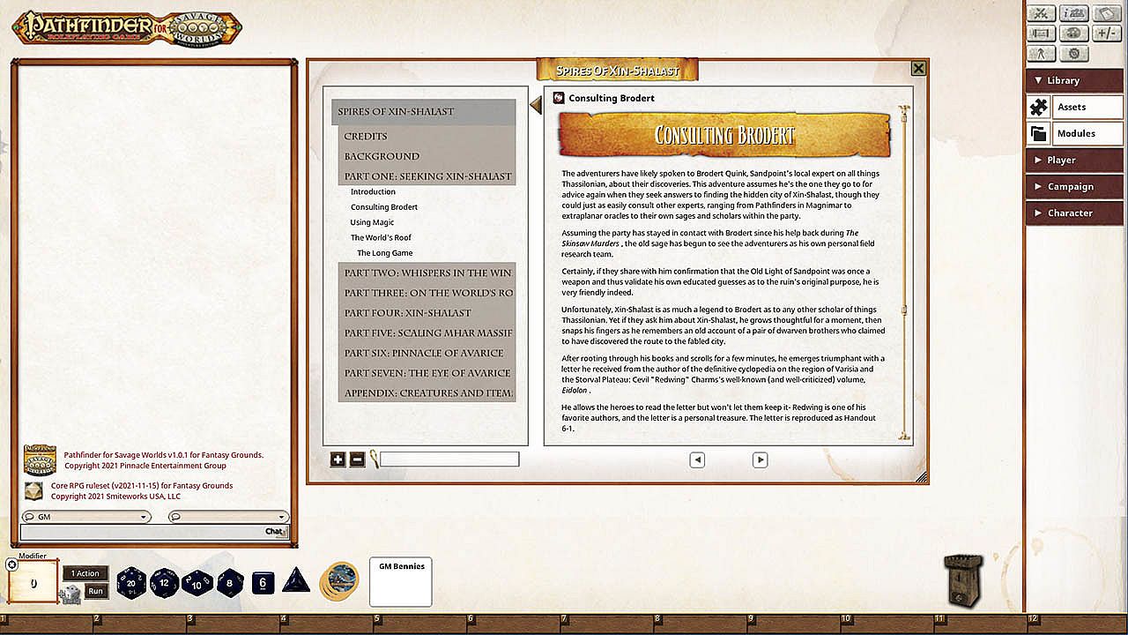Viewport: 1128px width, 635px height.
Task: Click the GM Bennies box
Action: coord(401,582)
